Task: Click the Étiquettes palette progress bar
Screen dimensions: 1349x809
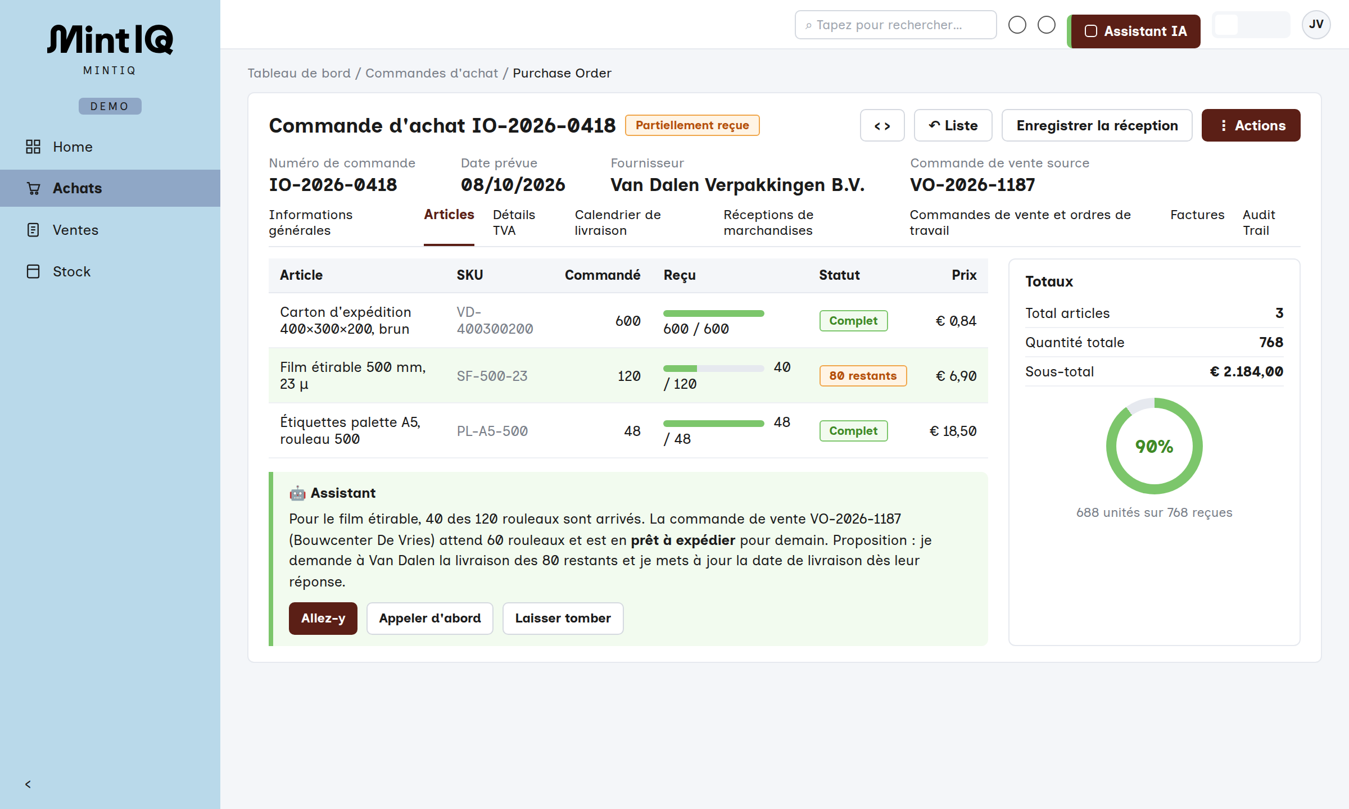Action: 714,424
